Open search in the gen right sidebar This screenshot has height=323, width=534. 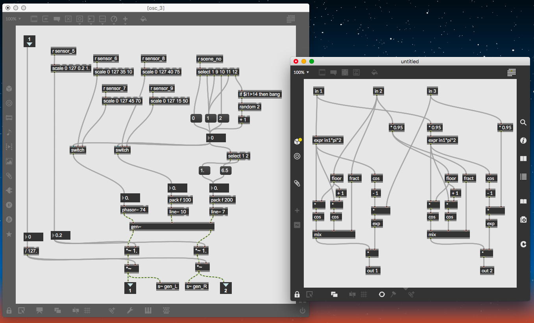(523, 123)
